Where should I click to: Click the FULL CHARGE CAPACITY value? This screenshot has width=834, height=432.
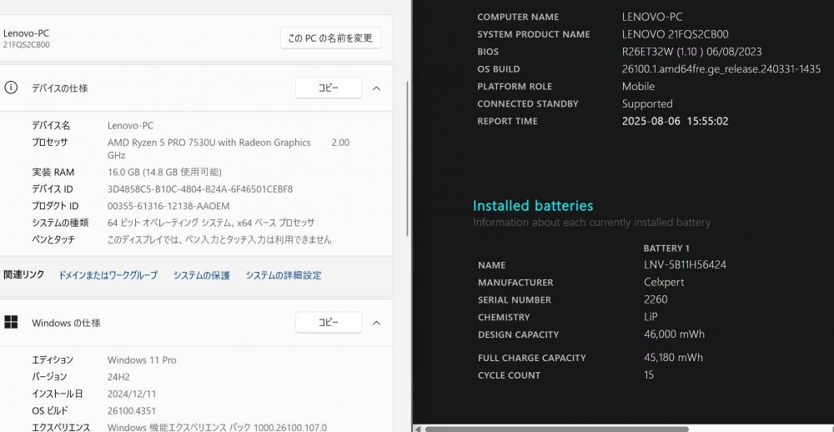[673, 358]
